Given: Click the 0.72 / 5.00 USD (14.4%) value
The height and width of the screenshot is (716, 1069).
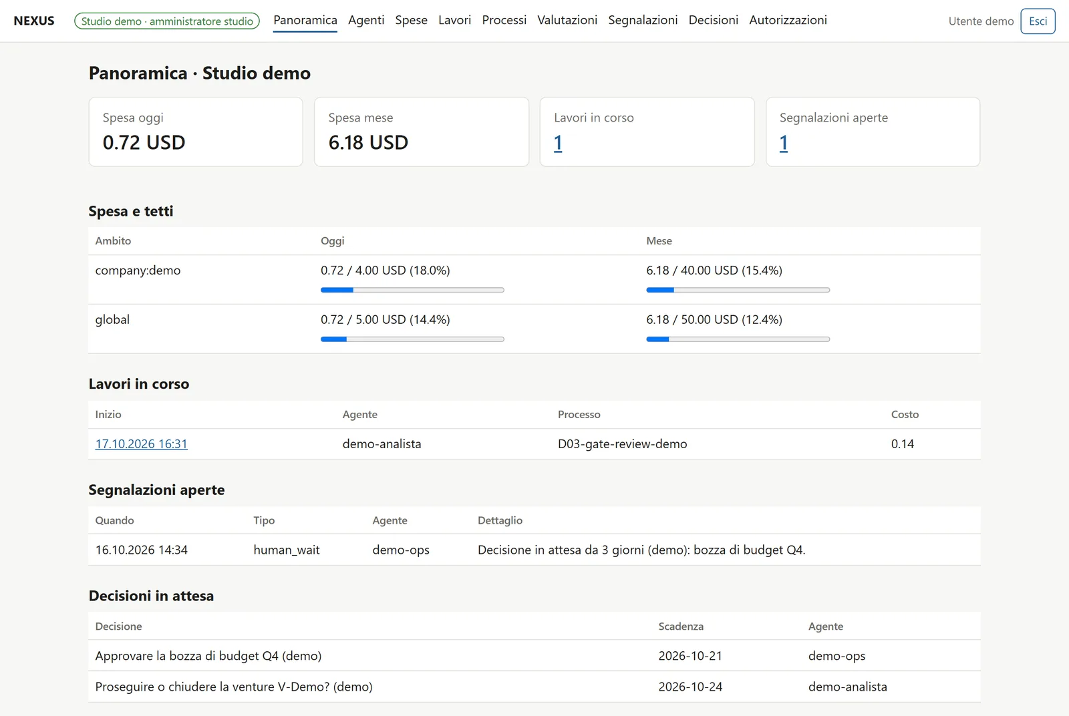Looking at the screenshot, I should (385, 320).
